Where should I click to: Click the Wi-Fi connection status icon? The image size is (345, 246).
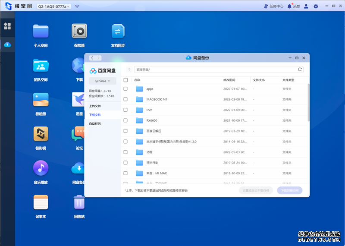pyautogui.click(x=77, y=6)
